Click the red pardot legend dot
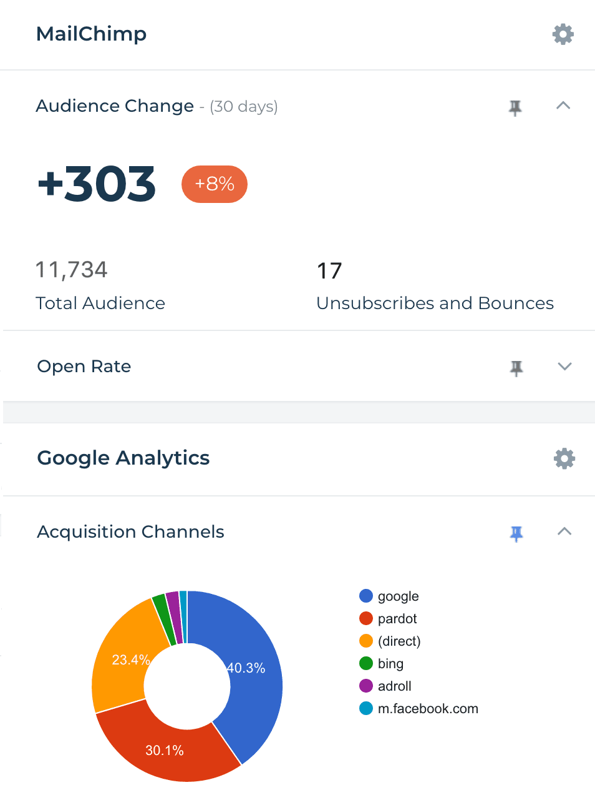Image resolution: width=595 pixels, height=790 pixels. 366,618
